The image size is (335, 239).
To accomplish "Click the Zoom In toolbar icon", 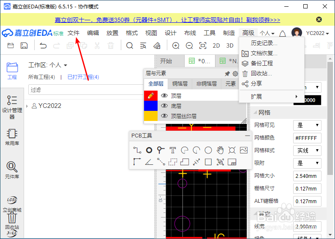I will pyautogui.click(x=176, y=46).
